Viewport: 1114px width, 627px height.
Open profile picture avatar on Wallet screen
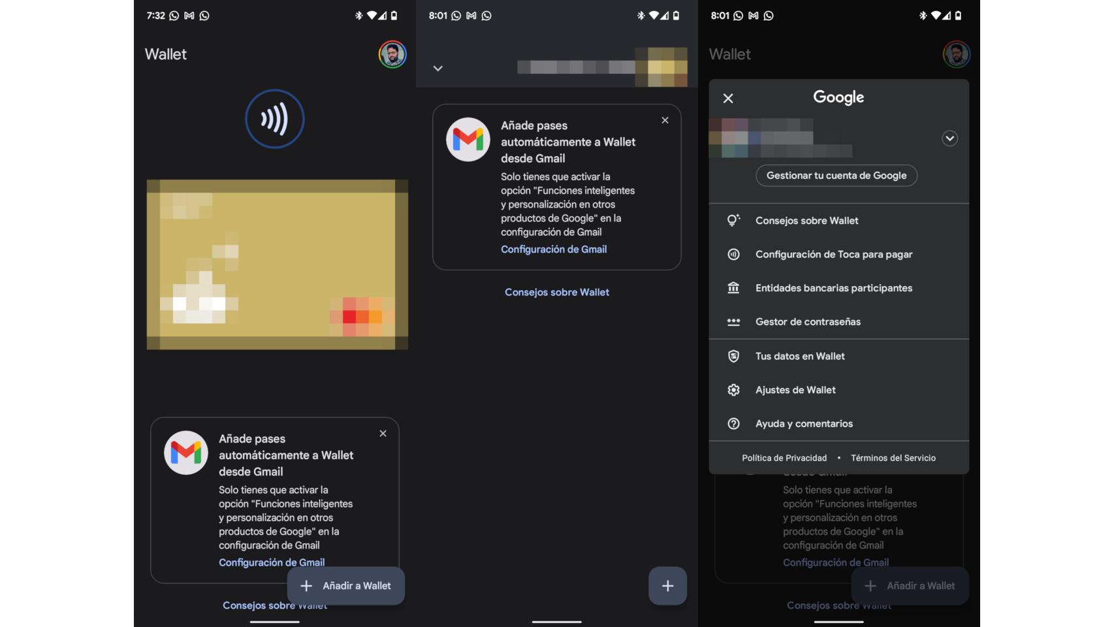click(x=392, y=54)
